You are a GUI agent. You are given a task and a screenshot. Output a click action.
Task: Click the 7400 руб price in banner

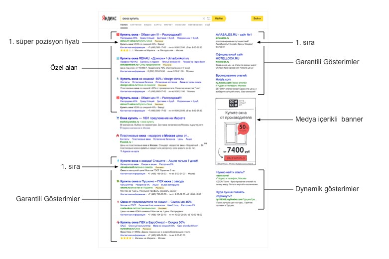click(237, 150)
